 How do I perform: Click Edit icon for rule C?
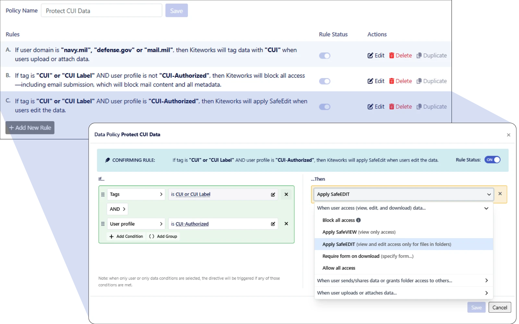click(x=370, y=107)
